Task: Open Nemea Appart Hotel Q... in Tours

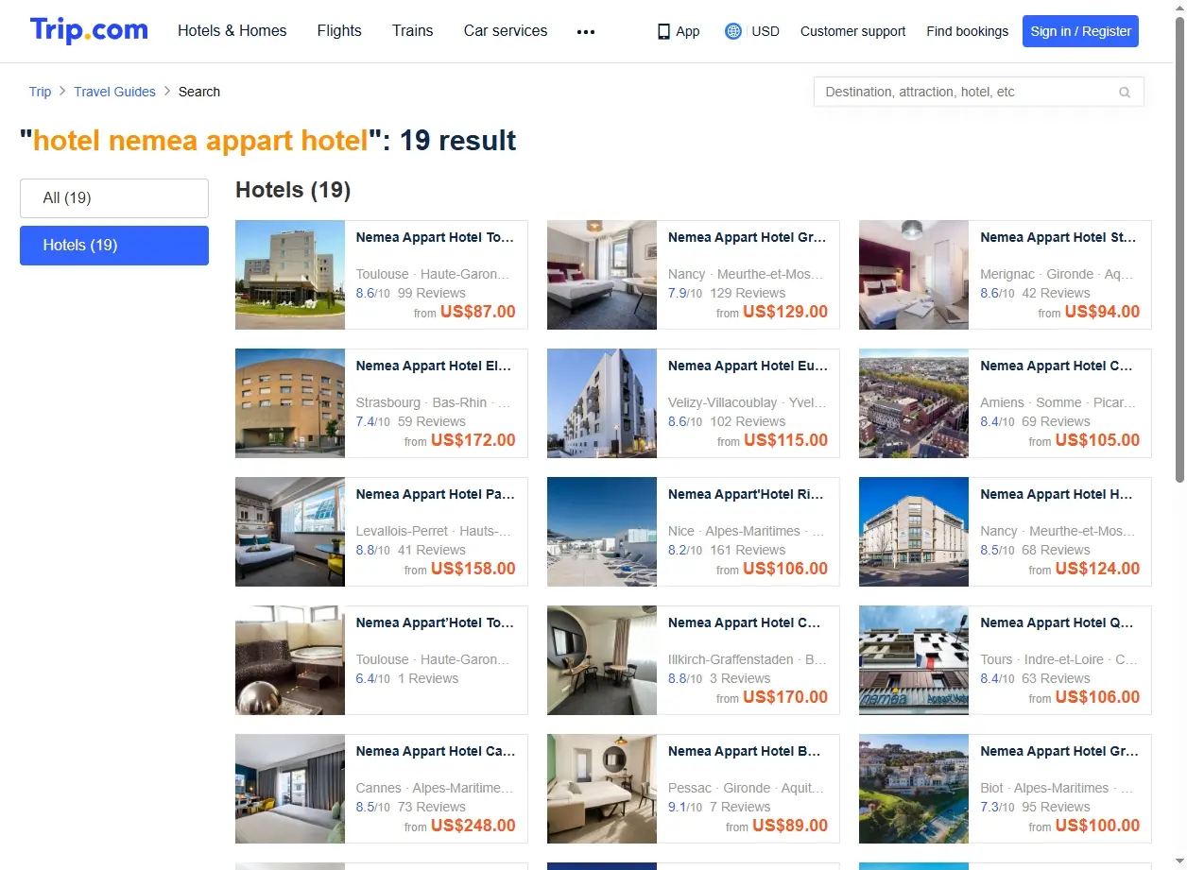Action: pos(1057,623)
